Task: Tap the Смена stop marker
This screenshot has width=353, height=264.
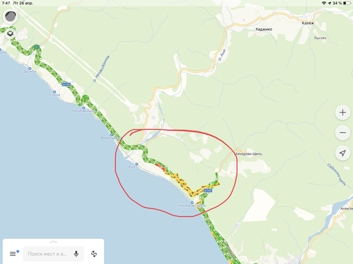Action: (55, 92)
